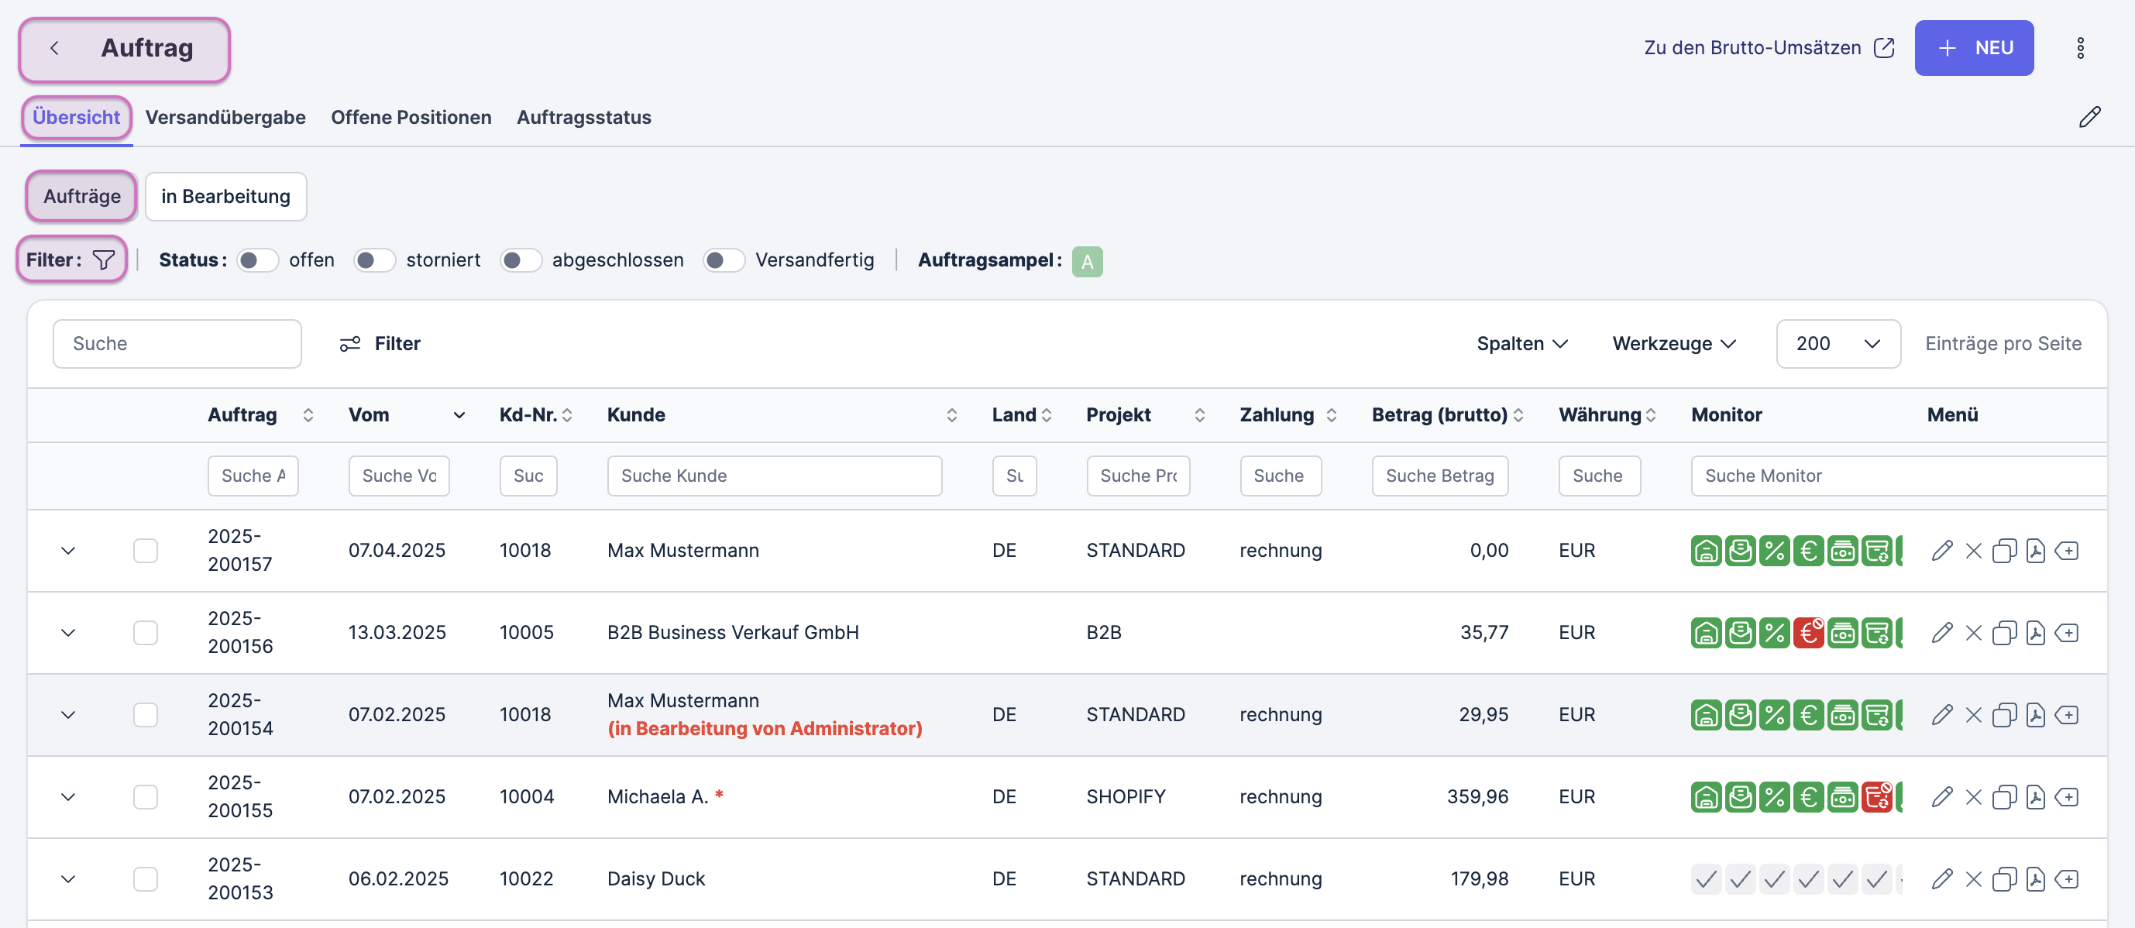Open the 200 entries per page dropdown
Viewport: 2135px width, 928px height.
coord(1838,343)
